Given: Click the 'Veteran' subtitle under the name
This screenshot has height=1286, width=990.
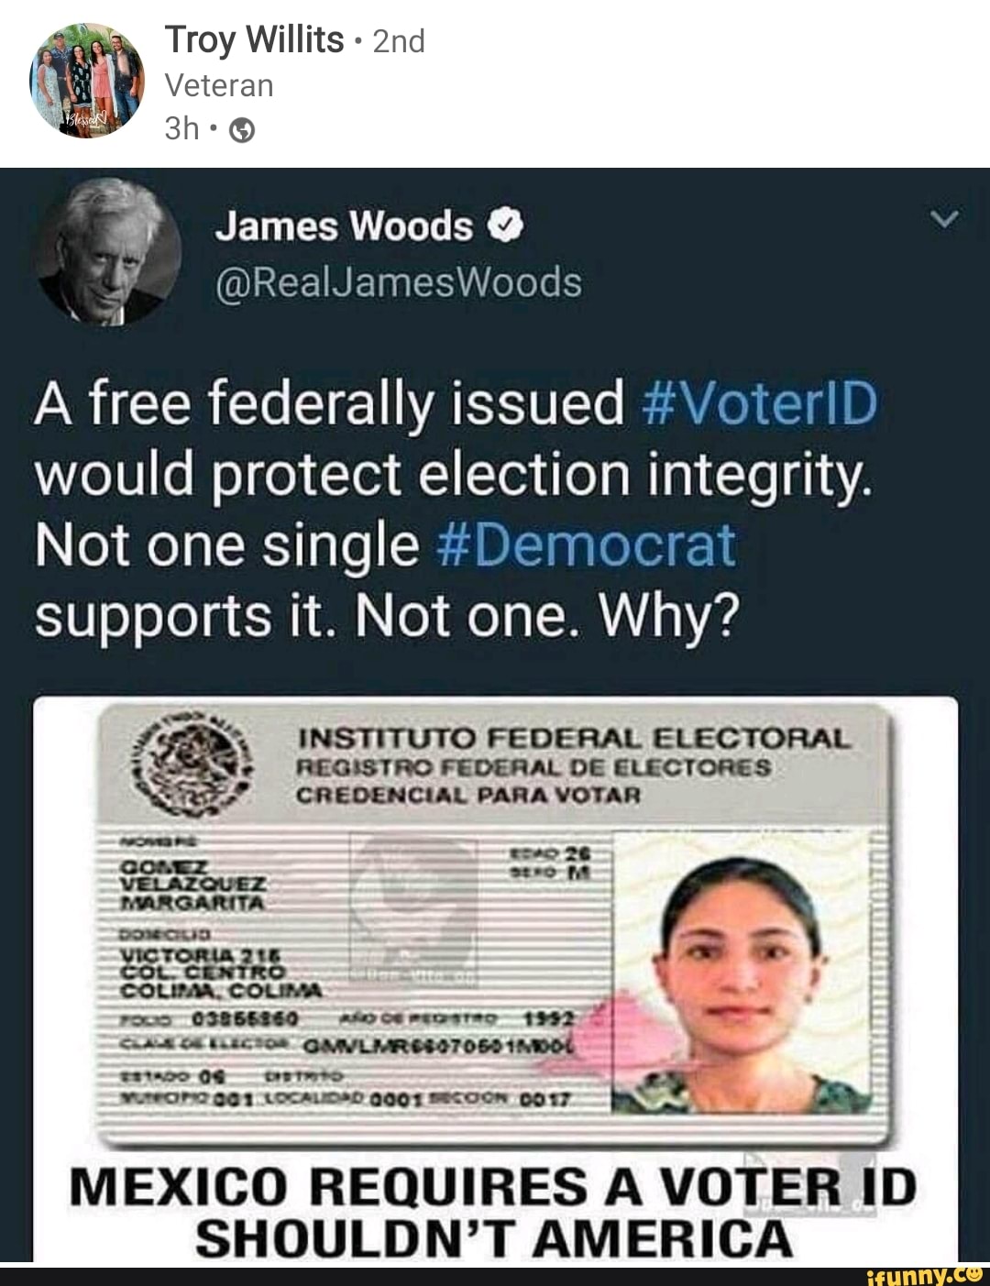Looking at the screenshot, I should 219,86.
